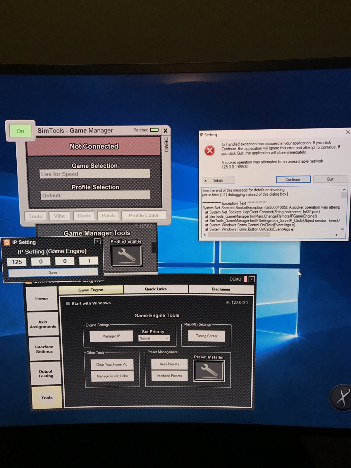Switch to the Quick Links tab
The width and height of the screenshot is (351, 468).
coord(156,289)
